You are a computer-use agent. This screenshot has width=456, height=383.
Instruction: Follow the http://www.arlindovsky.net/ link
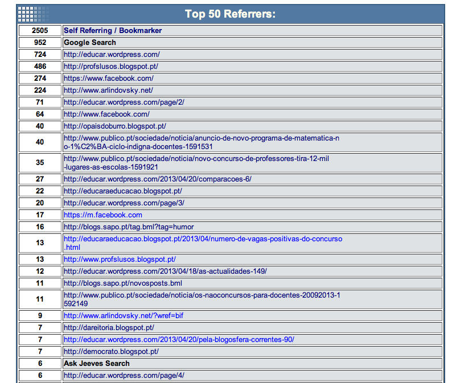(x=108, y=90)
